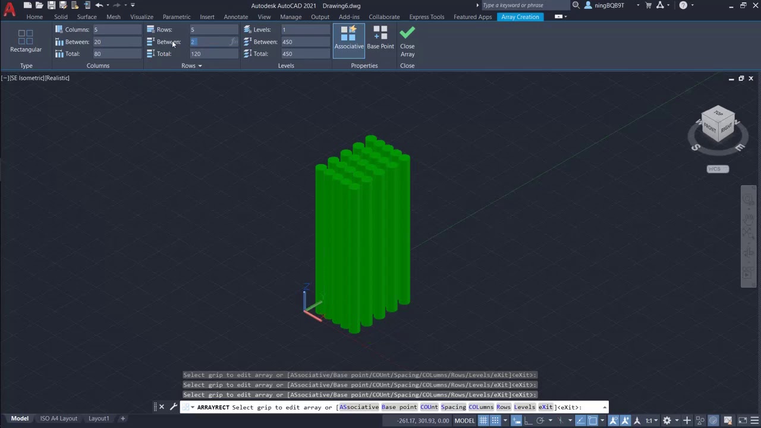761x428 pixels.
Task: Click MODEL space status button
Action: pyautogui.click(x=465, y=421)
